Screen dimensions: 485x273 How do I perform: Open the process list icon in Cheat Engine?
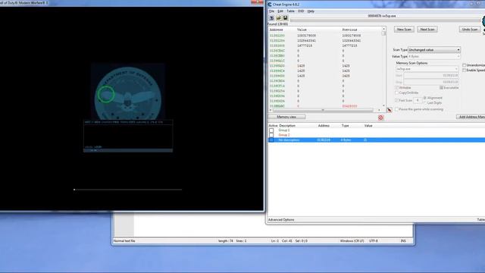tap(271, 18)
